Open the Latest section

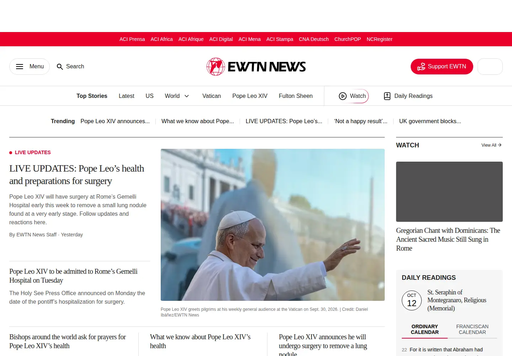tap(126, 96)
